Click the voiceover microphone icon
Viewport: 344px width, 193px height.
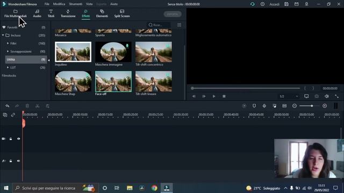click(x=264, y=106)
